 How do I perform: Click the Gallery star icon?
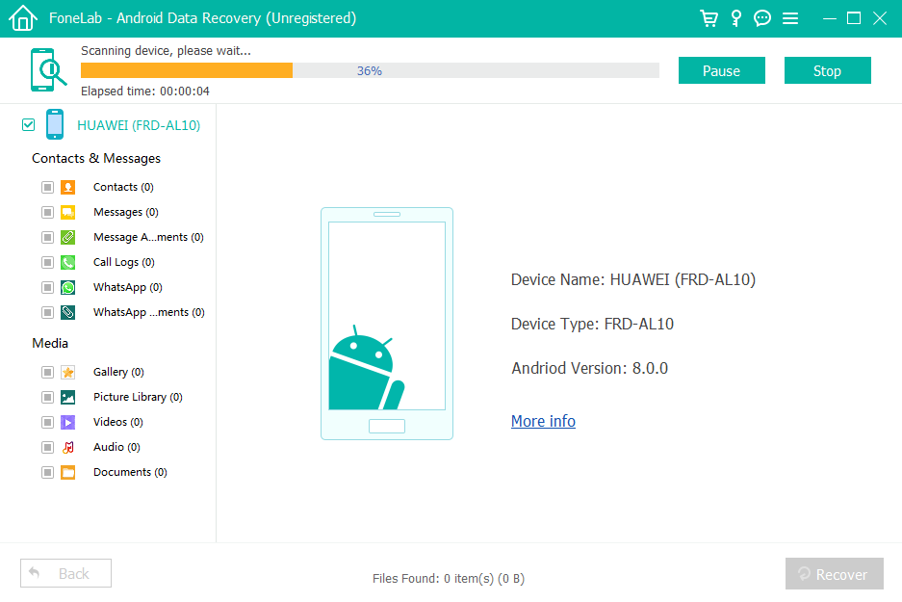click(68, 373)
